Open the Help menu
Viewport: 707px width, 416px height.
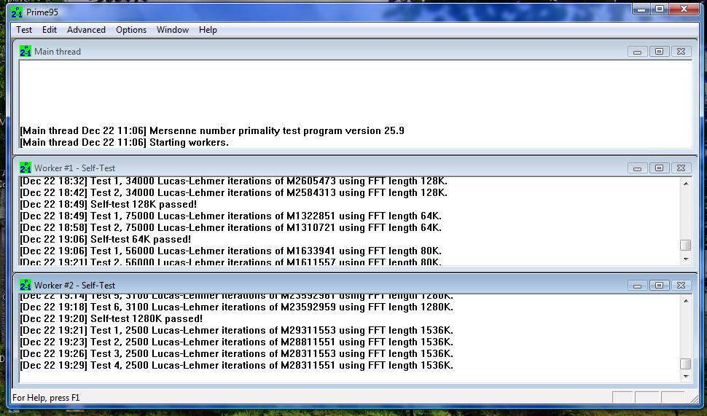click(208, 30)
